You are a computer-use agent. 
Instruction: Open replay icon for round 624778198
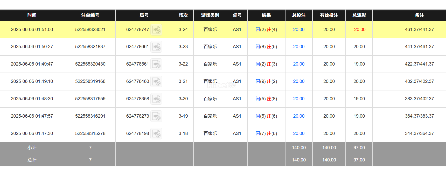tap(156, 134)
